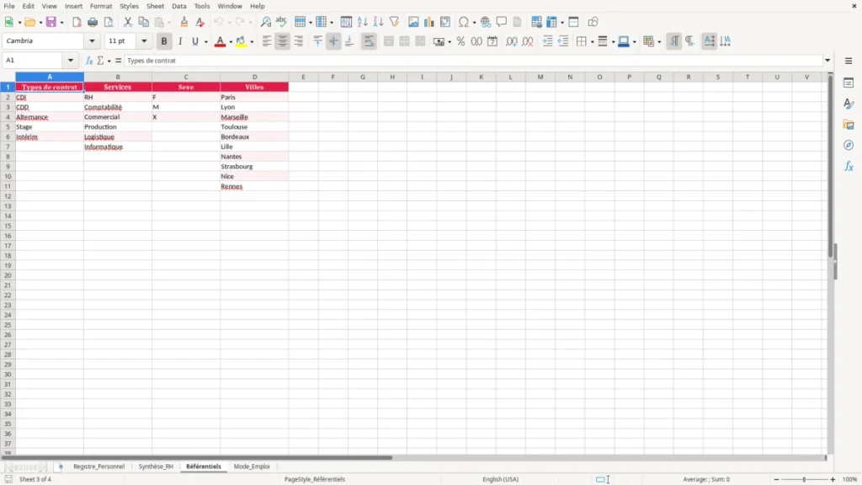Screen dimensions: 862x485
Task: Expand the formula bar arrow
Action: click(x=827, y=61)
